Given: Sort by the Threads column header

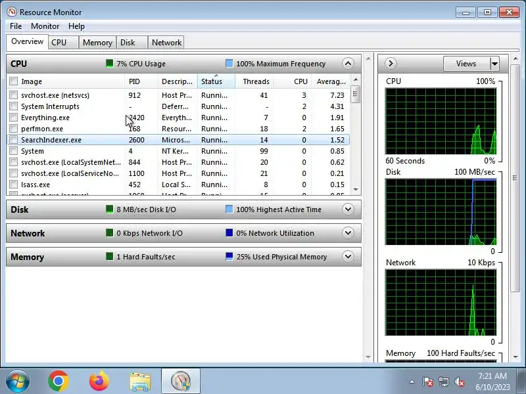Looking at the screenshot, I should (x=254, y=81).
